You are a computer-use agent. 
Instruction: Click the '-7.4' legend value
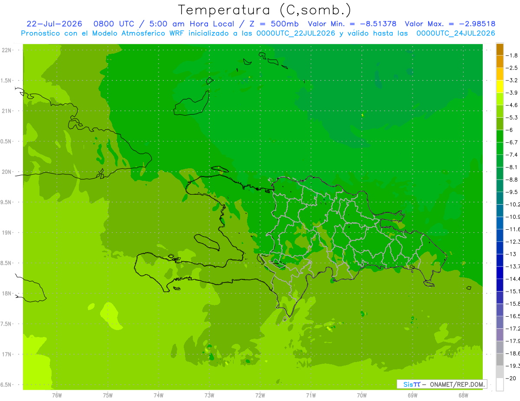tap(512, 154)
